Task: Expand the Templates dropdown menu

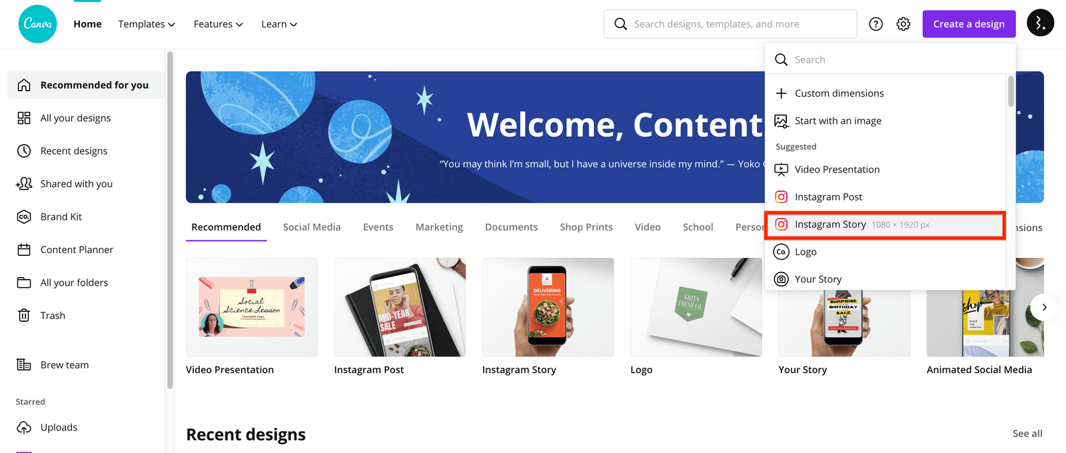Action: pos(147,24)
